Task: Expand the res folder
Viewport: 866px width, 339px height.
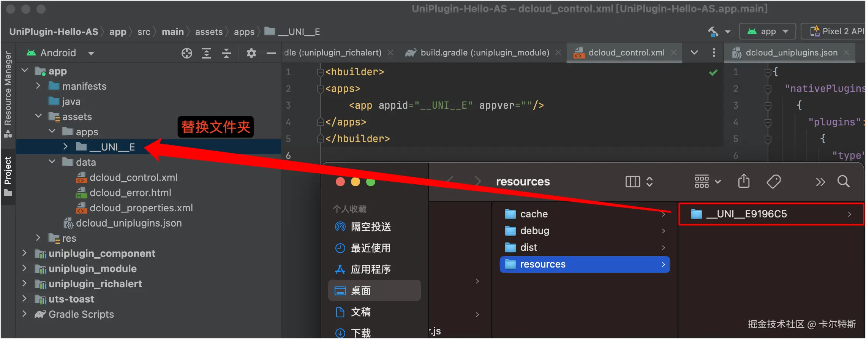Action: 38,238
